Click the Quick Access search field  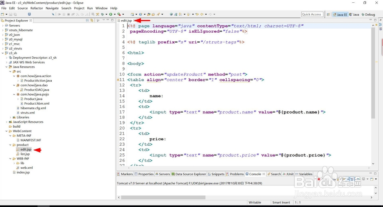(x=312, y=15)
